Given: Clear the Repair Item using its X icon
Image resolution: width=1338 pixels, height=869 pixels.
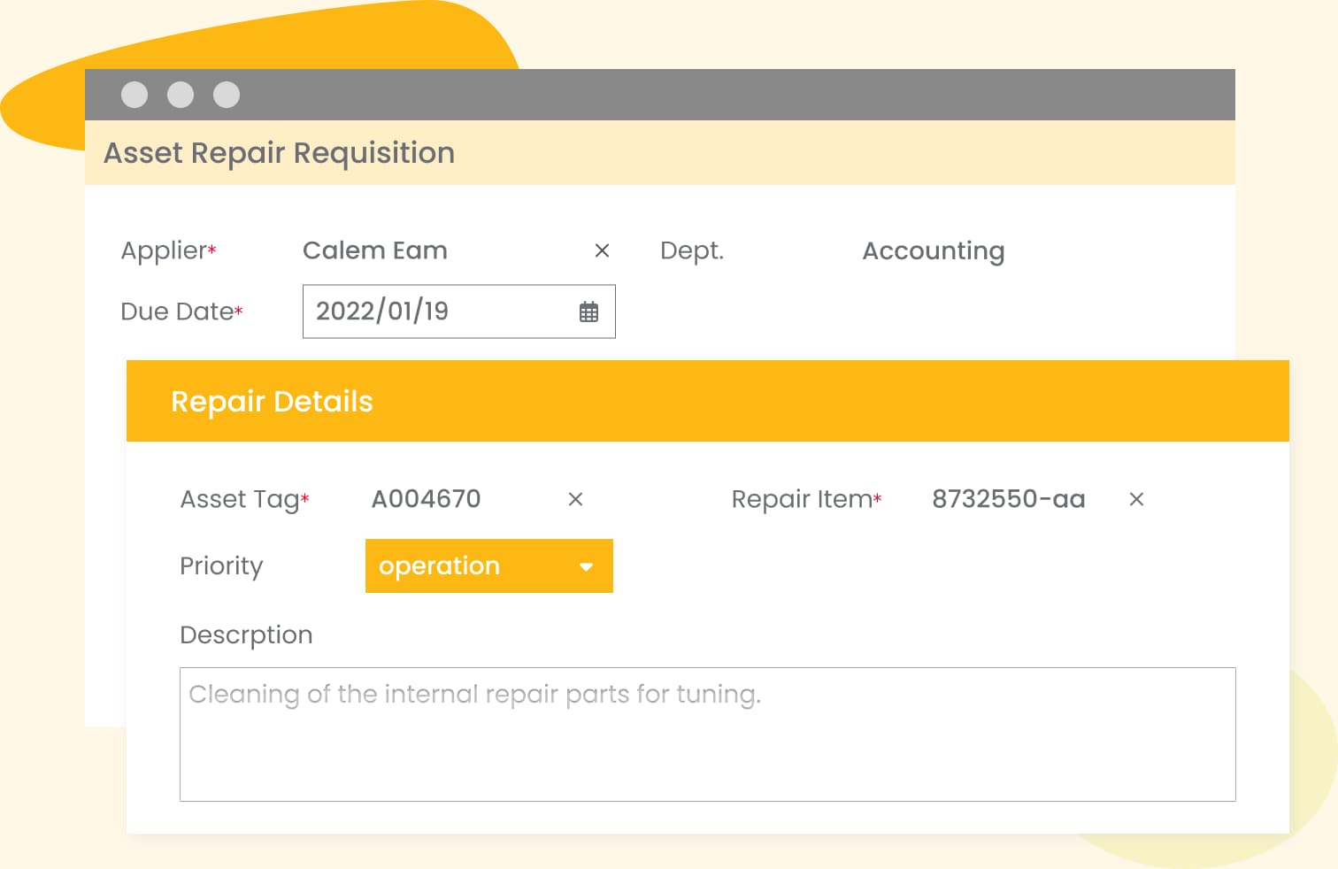Looking at the screenshot, I should pos(1136,500).
